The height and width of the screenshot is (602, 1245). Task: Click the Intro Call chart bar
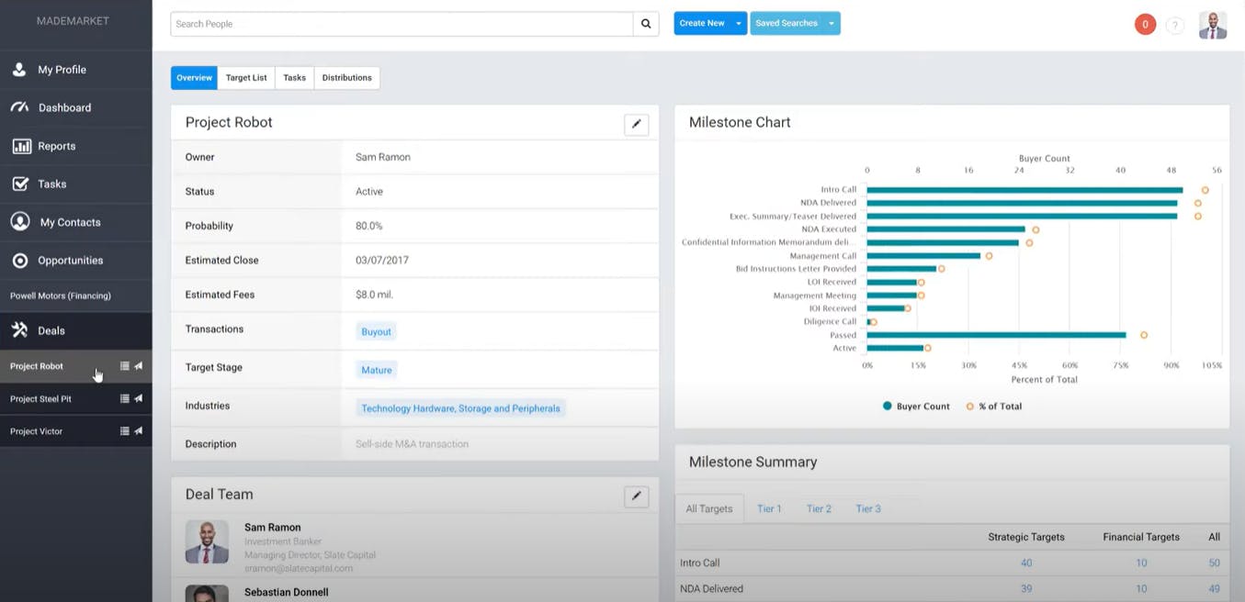point(1024,190)
